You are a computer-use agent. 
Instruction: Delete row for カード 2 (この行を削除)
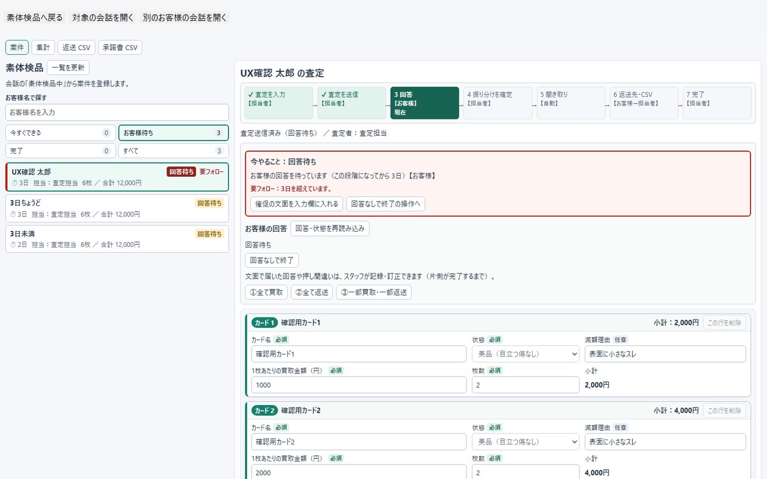724,411
